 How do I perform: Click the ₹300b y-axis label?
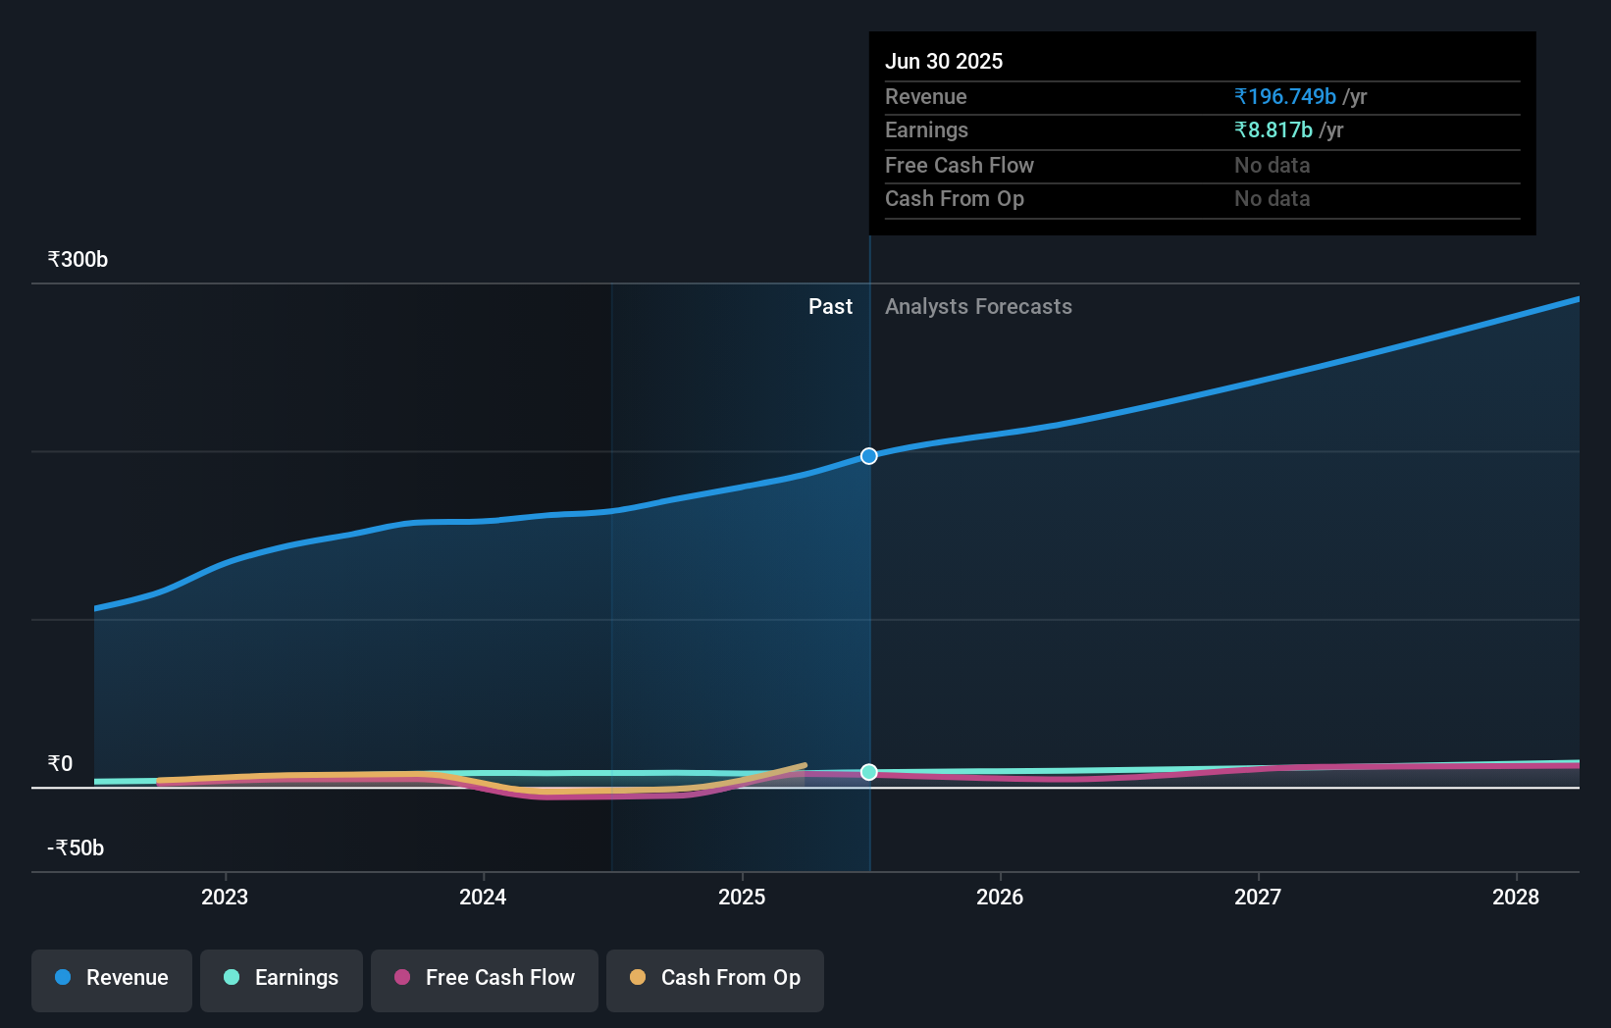78,259
